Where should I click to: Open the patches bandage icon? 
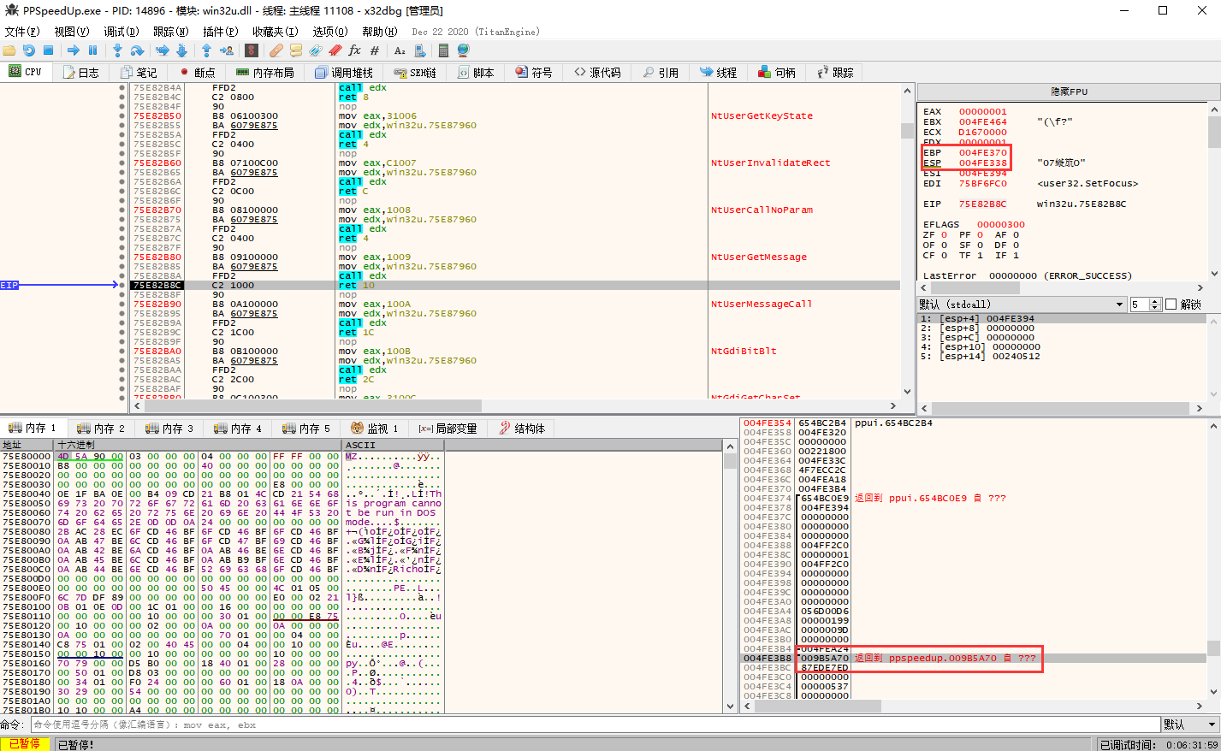[x=276, y=51]
